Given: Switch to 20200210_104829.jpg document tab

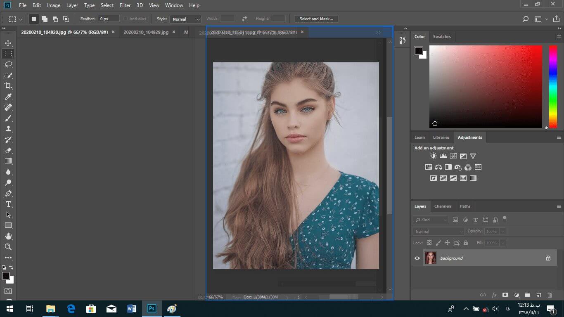Looking at the screenshot, I should (146, 32).
